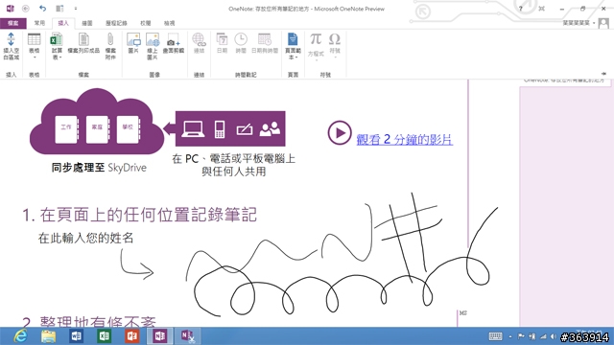Open Help with the question mark icon

coord(520,9)
